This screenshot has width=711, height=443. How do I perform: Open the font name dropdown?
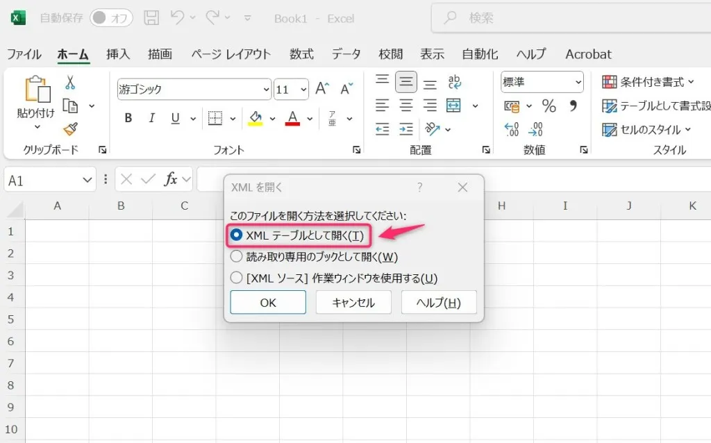pyautogui.click(x=267, y=90)
